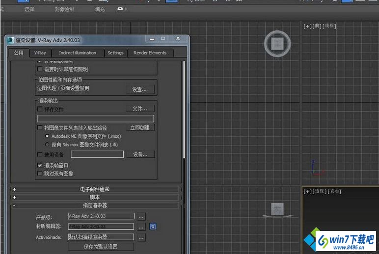The width and height of the screenshot is (379, 254).
Task: Open the 选择 ribbon tab
Action: [29, 9]
